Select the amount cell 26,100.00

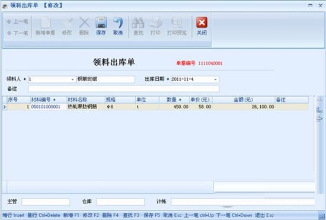tap(244, 107)
